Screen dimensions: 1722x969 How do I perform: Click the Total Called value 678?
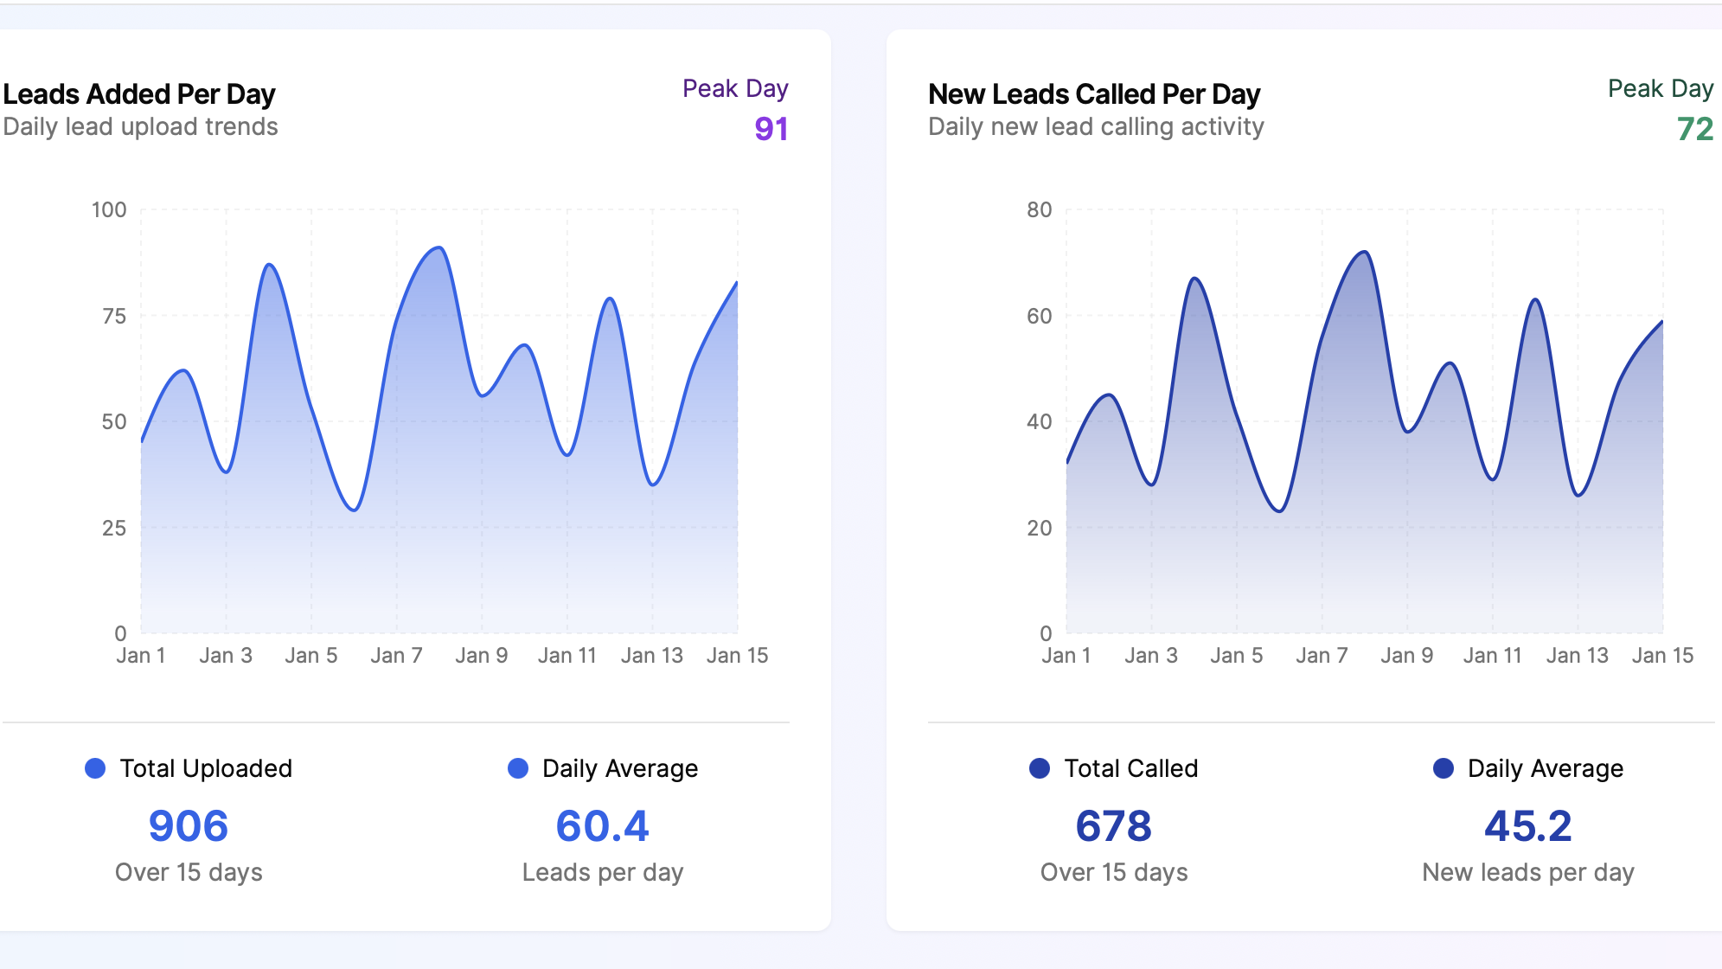[x=1113, y=825]
